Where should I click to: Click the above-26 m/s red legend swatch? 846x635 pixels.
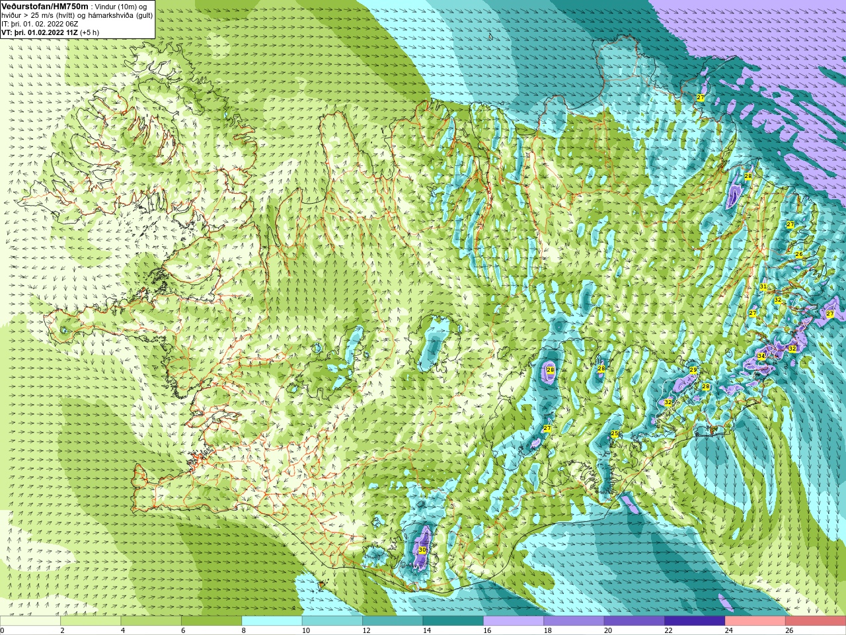815,620
